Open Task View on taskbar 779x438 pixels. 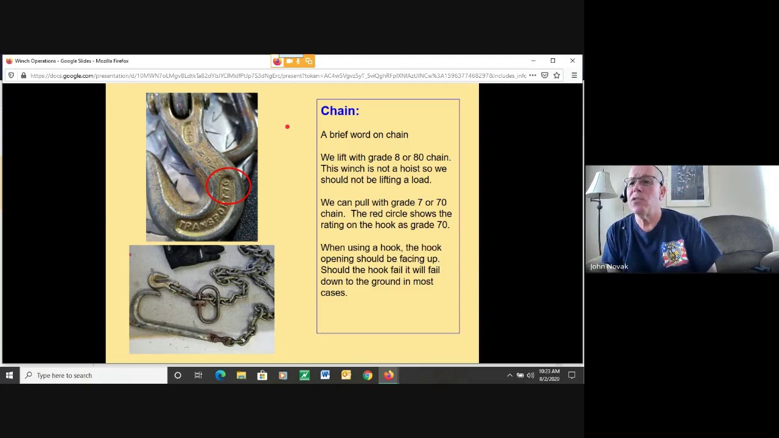(198, 375)
